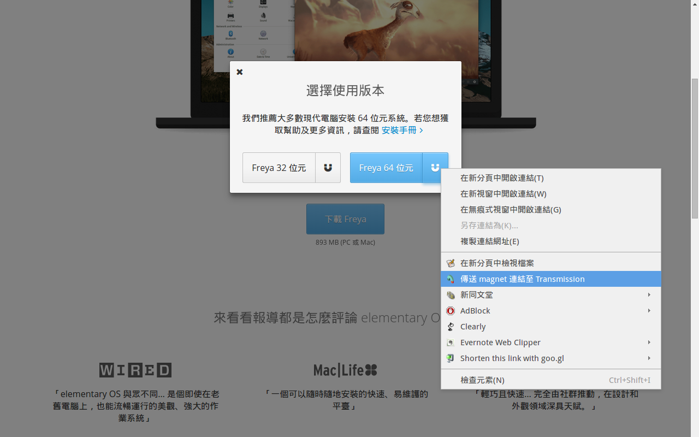This screenshot has width=699, height=437.
Task: Click the 下載 Freya button
Action: click(x=345, y=219)
